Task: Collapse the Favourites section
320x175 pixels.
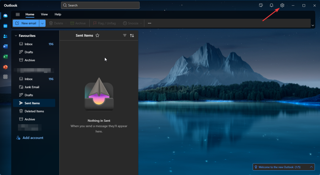Action: (x=16, y=36)
